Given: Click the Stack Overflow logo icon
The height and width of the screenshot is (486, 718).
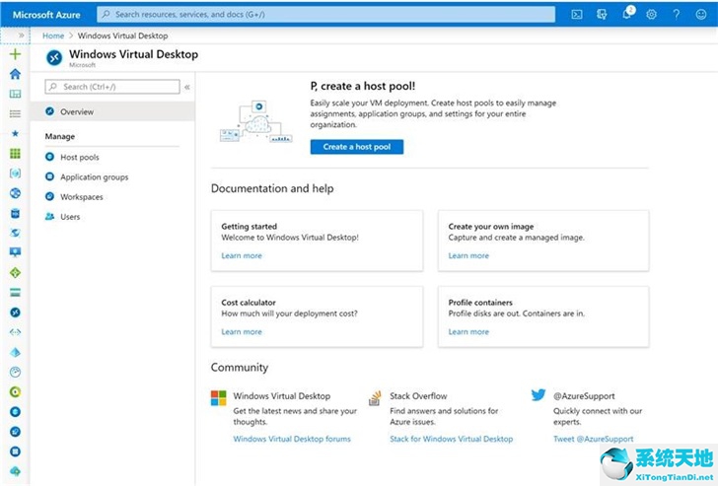Looking at the screenshot, I should tap(375, 398).
